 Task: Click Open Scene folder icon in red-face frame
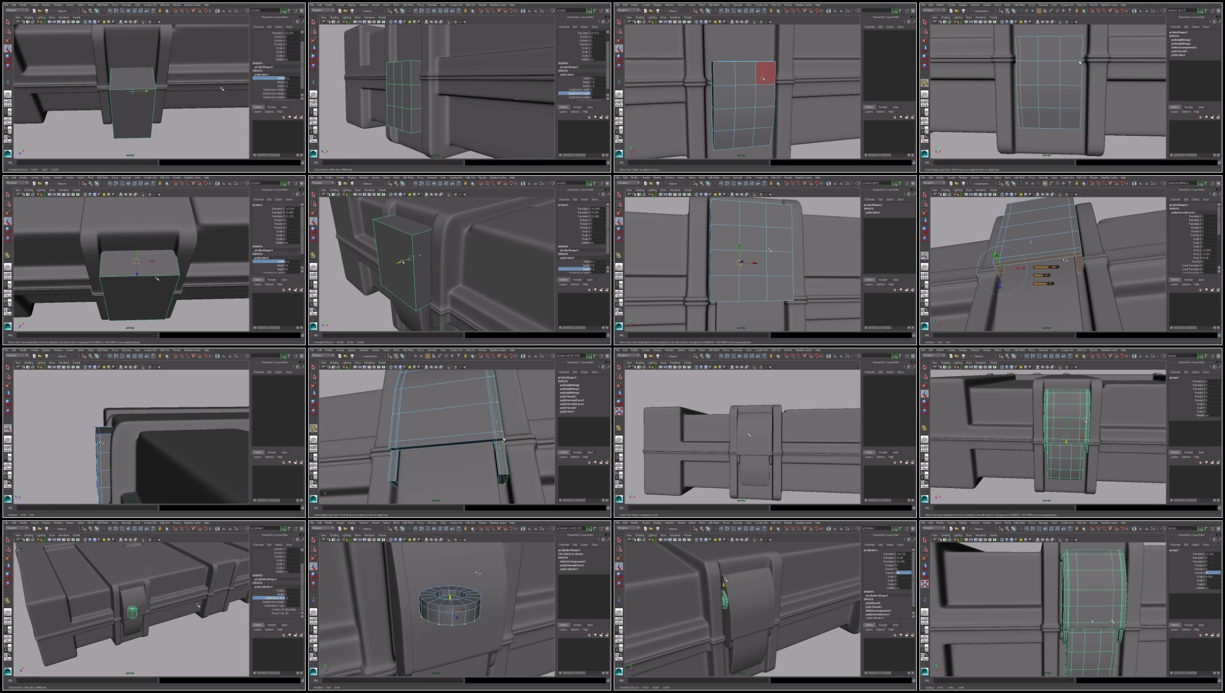652,11
